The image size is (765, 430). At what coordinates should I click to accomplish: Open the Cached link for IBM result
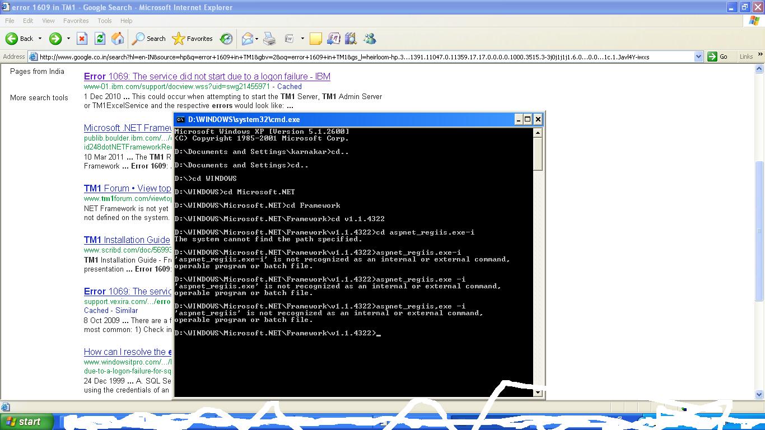[x=290, y=86]
